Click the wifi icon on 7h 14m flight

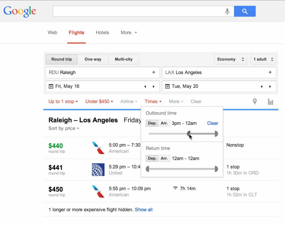tap(175, 188)
